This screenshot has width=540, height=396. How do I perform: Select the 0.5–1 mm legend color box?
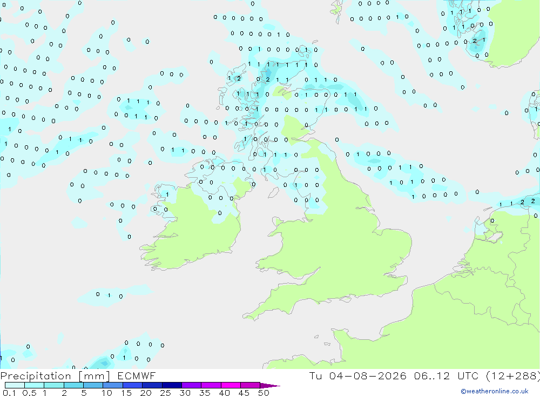click(34, 385)
